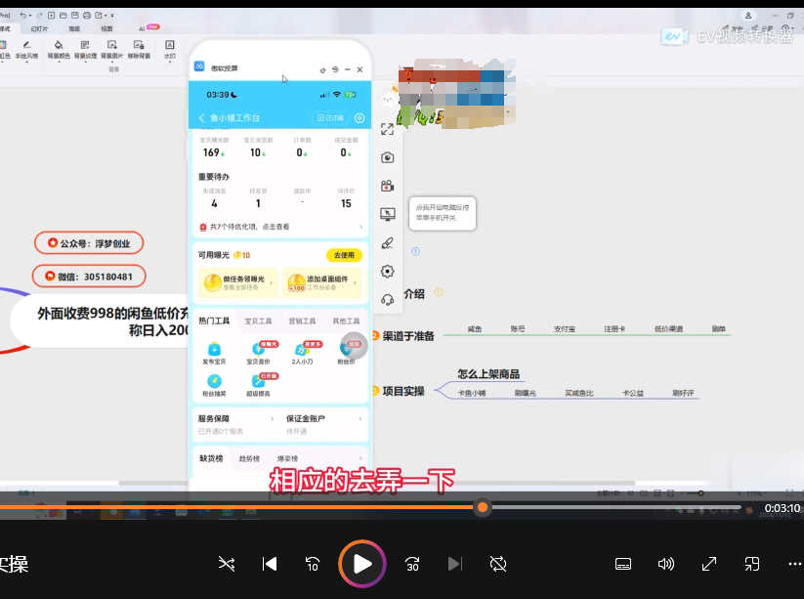This screenshot has width=804, height=599.
Task: Open the 背景图片 option
Action: click(x=111, y=50)
